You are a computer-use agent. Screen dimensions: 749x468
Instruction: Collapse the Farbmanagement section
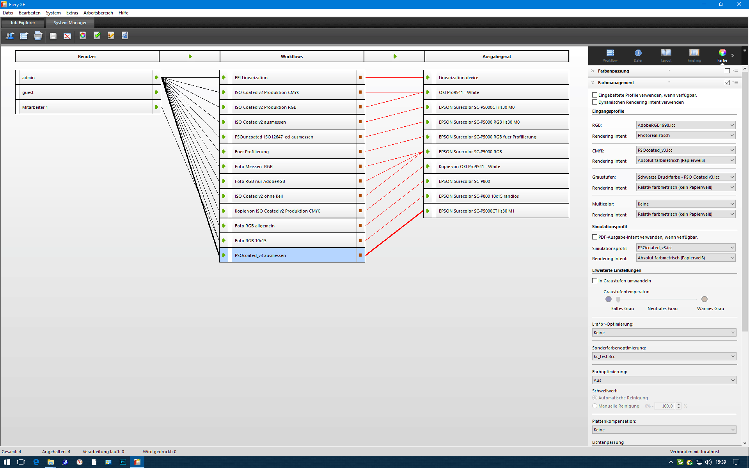(x=593, y=83)
